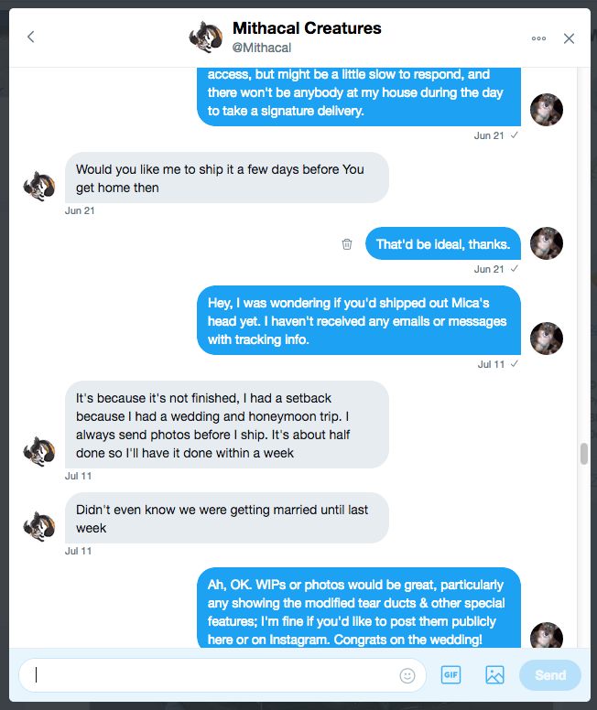Select the "Didn't even know we were getting married" bubble
The height and width of the screenshot is (710, 597).
click(226, 518)
